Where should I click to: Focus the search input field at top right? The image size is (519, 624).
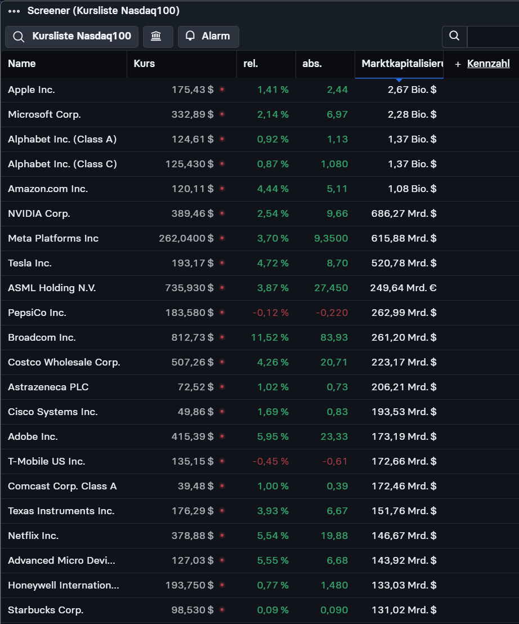pyautogui.click(x=493, y=37)
